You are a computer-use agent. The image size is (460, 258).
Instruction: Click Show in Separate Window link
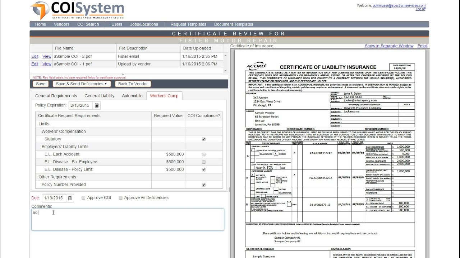pos(389,46)
